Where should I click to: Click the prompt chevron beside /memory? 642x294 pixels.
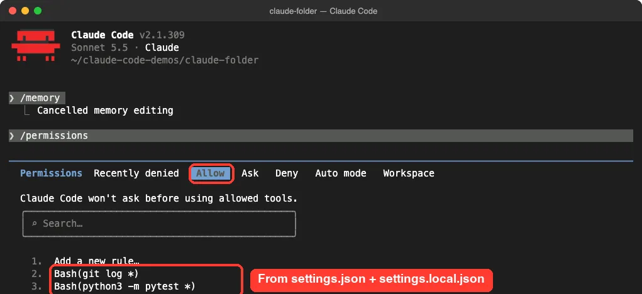click(x=12, y=98)
